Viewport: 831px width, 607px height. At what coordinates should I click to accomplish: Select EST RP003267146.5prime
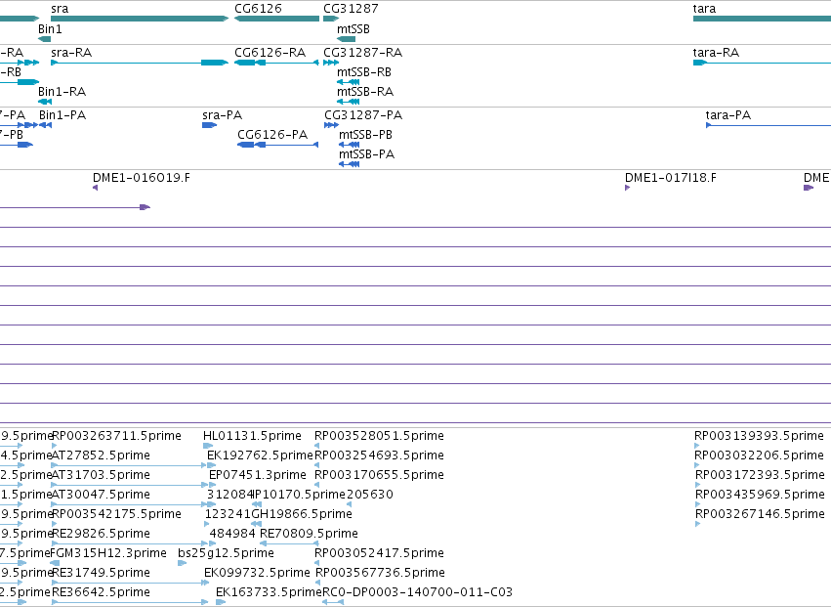pyautogui.click(x=760, y=514)
